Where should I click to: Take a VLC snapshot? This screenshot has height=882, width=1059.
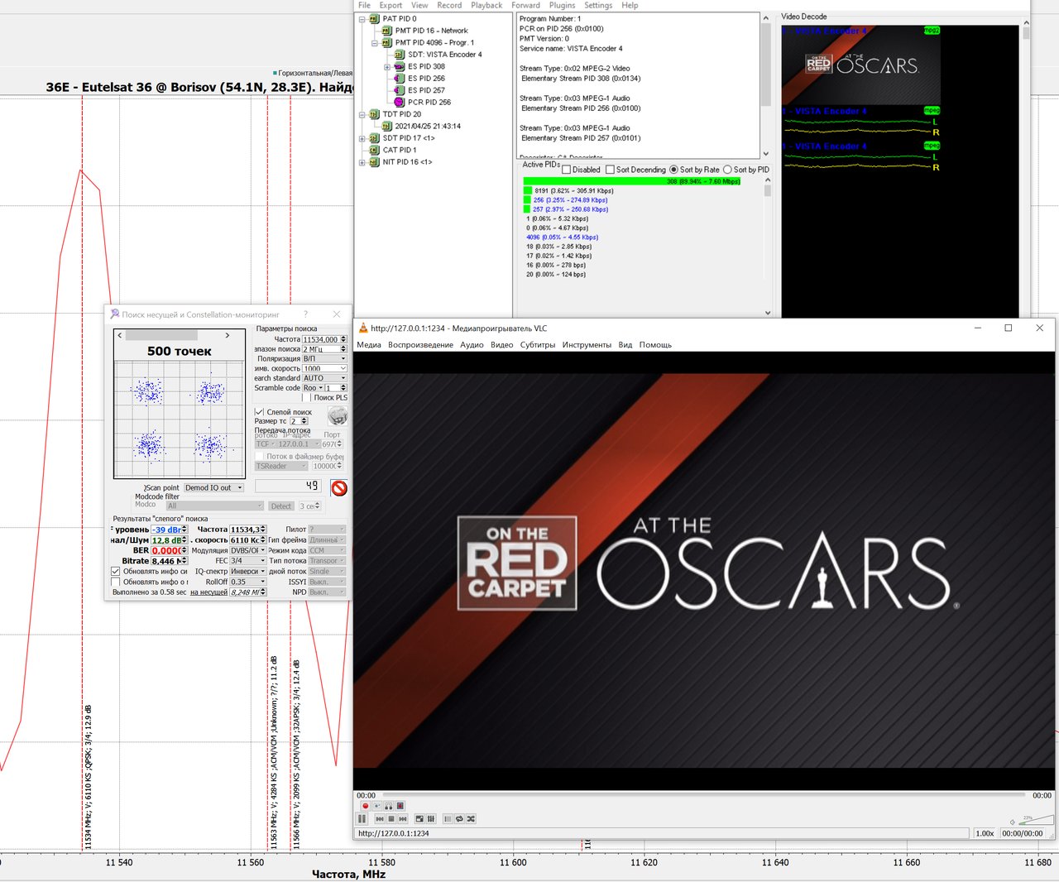click(377, 806)
